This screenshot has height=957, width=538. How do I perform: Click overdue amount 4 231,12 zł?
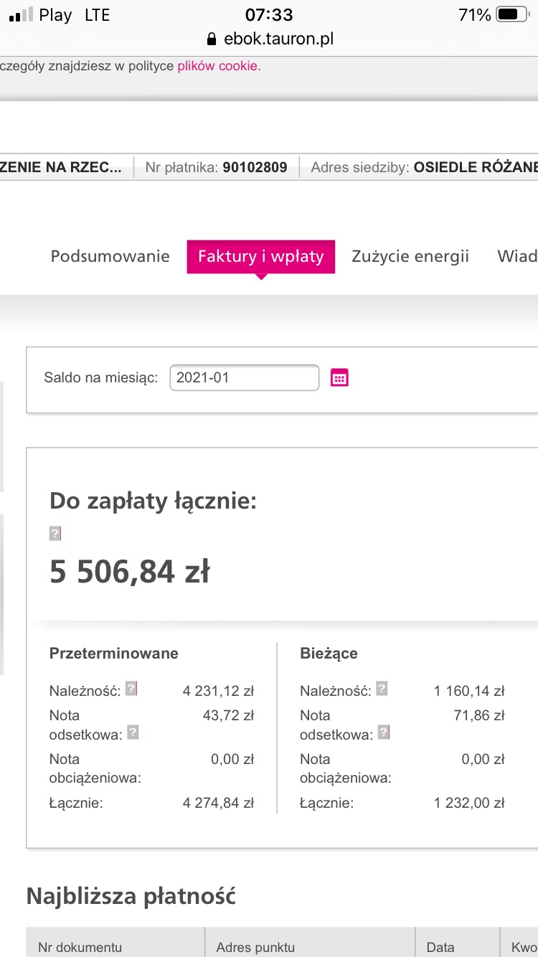point(218,692)
